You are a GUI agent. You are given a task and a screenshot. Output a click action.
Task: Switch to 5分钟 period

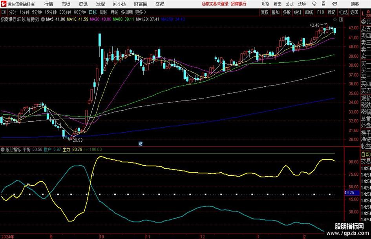[37, 12]
